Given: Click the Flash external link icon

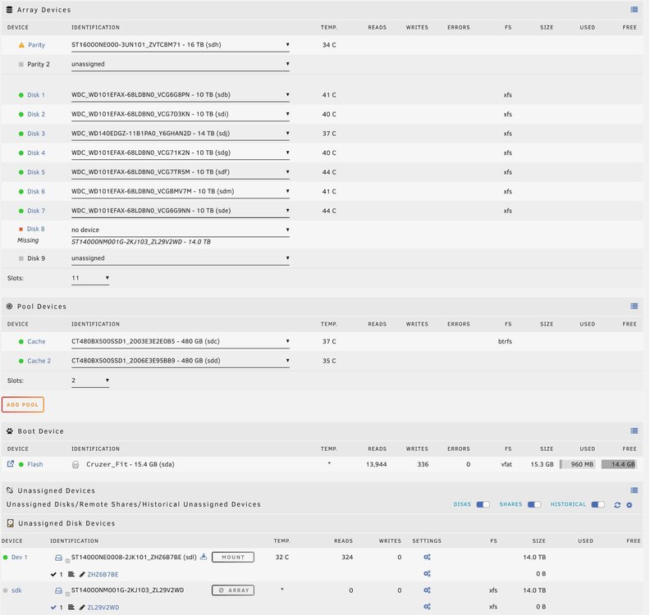Looking at the screenshot, I should (11, 464).
